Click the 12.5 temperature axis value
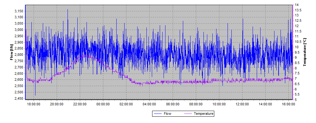 (298, 21)
